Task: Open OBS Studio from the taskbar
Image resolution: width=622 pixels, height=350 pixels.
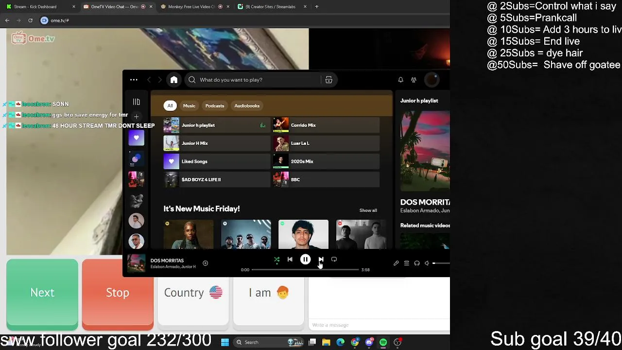Action: coord(397,342)
